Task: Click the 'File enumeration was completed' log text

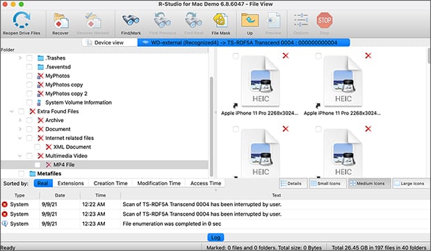Action: coord(172,224)
